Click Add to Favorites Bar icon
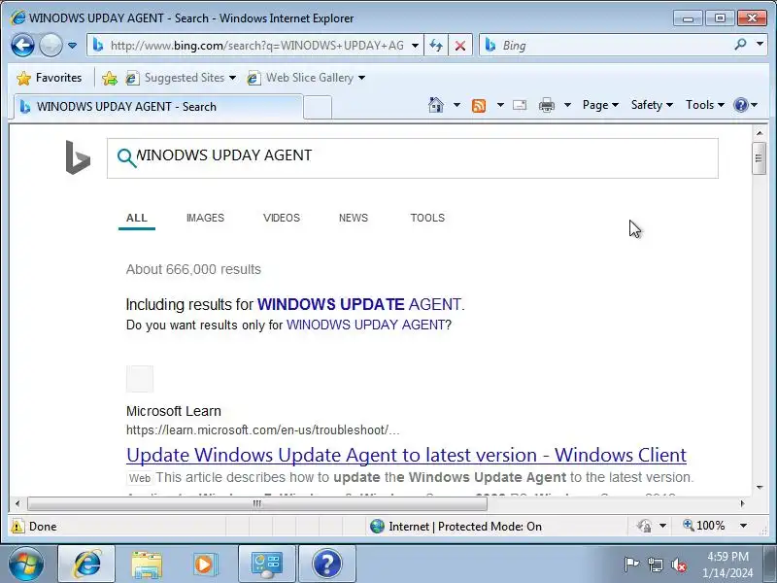The width and height of the screenshot is (777, 583). tap(110, 78)
